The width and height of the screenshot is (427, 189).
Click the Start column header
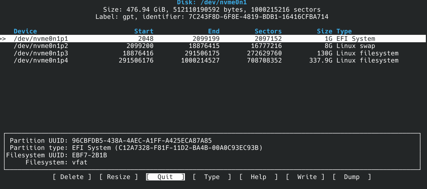(144, 31)
